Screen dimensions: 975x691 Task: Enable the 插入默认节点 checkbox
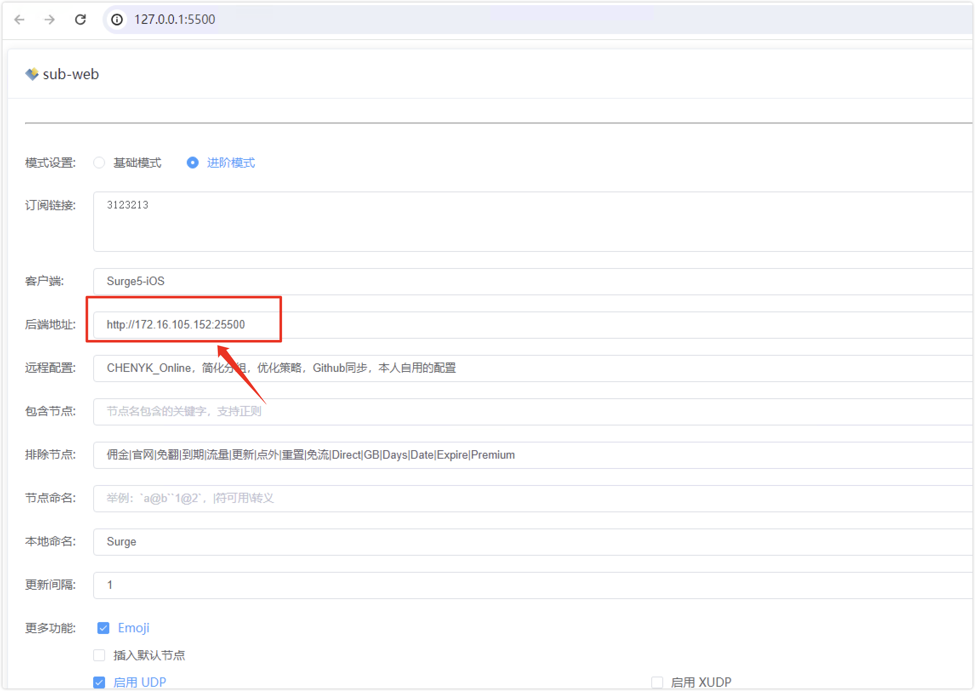tap(99, 655)
